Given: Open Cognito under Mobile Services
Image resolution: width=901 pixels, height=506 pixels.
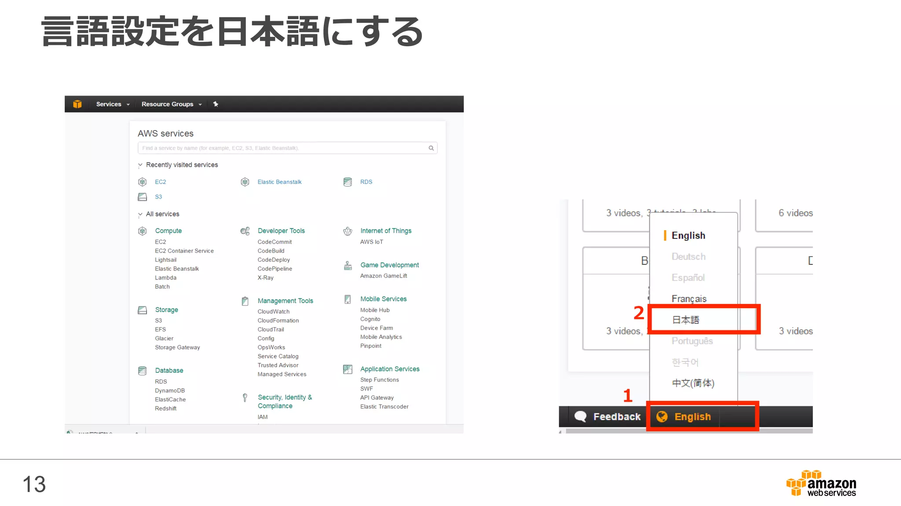Looking at the screenshot, I should pyautogui.click(x=370, y=319).
